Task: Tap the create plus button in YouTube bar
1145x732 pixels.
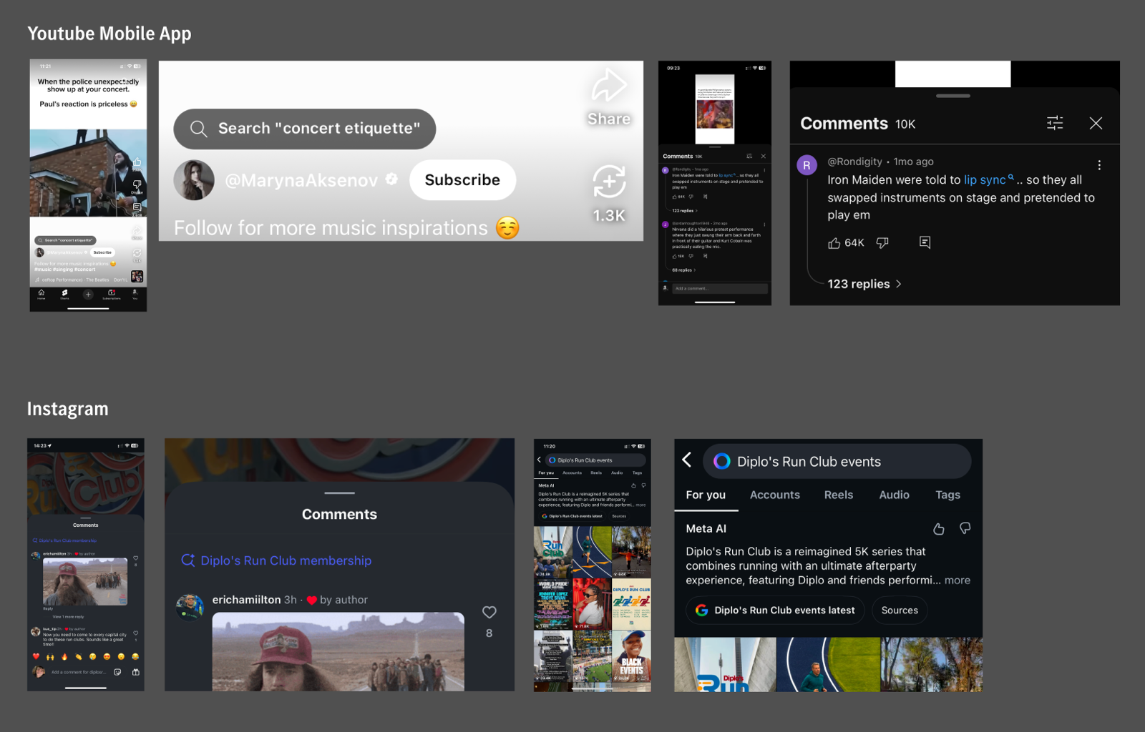Action: click(x=88, y=295)
